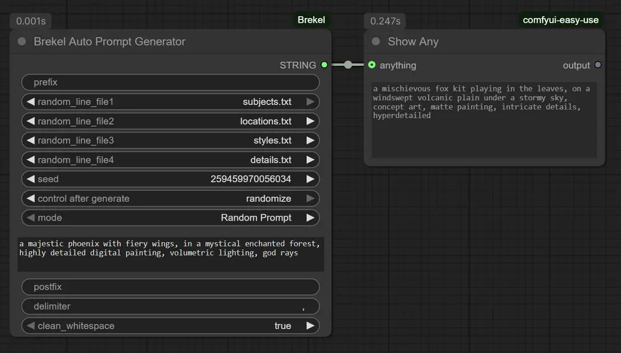Click the STRING output label
The image size is (621, 353).
(298, 65)
